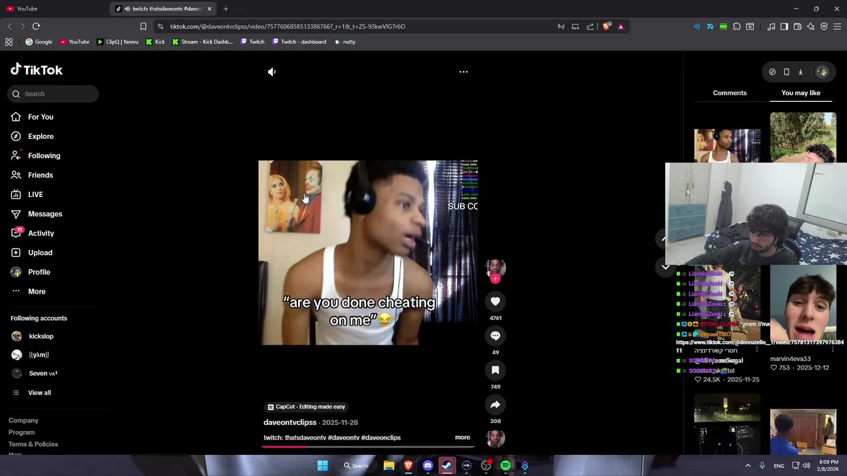Share the video via the arrow icon

coord(495,405)
